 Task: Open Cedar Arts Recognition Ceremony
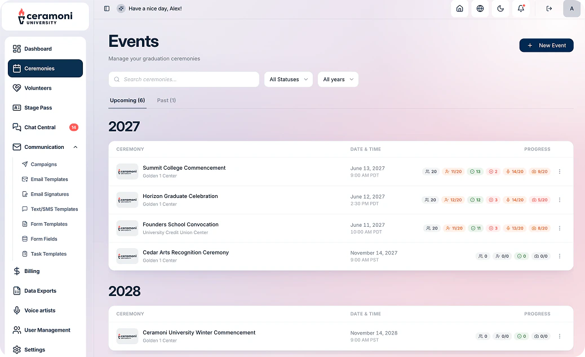click(x=185, y=253)
